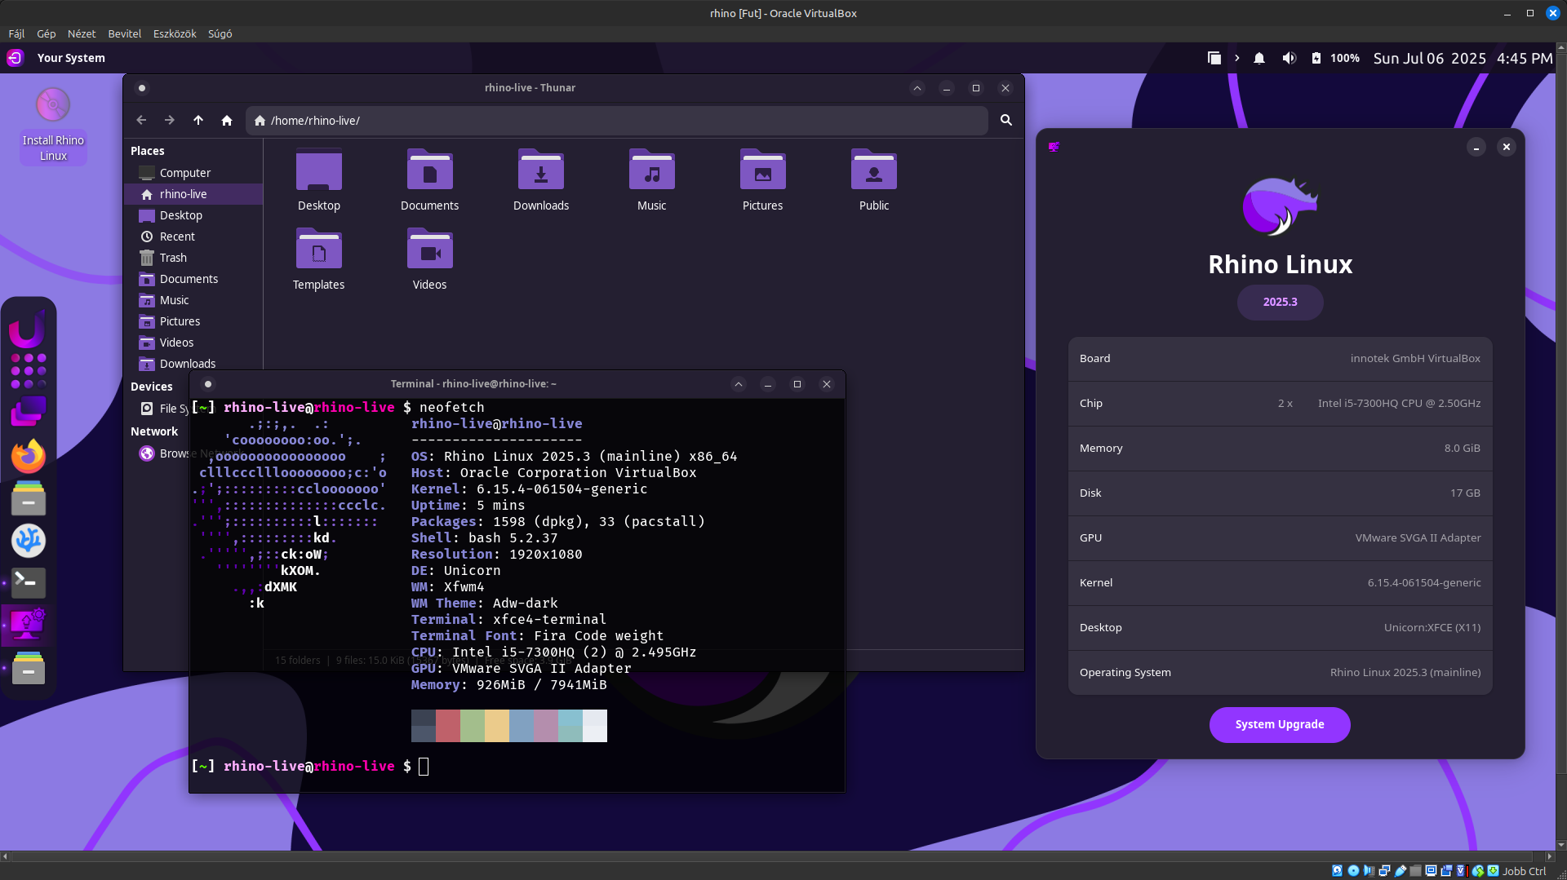Open battery indicator showing 100%
This screenshot has height=880, width=1567.
click(1335, 58)
